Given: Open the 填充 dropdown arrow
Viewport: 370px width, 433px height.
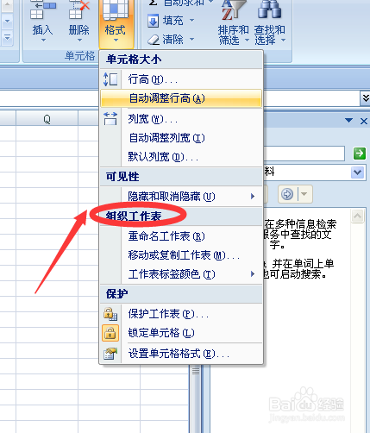Looking at the screenshot, I should tap(191, 21).
